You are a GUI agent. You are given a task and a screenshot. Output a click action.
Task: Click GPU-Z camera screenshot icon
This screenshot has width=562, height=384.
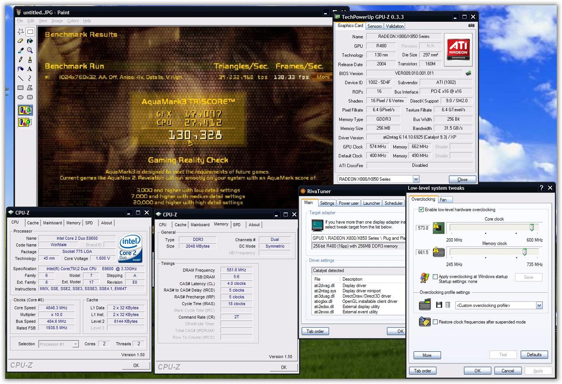point(471,25)
